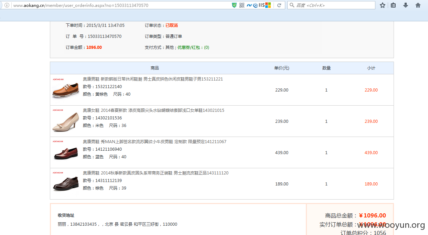Click the 优惠券/红包 link
The image size is (428, 235).
click(x=193, y=47)
